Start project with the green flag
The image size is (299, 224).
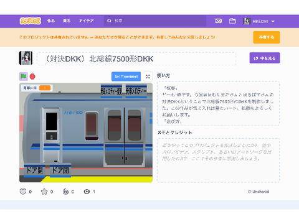[24, 77]
